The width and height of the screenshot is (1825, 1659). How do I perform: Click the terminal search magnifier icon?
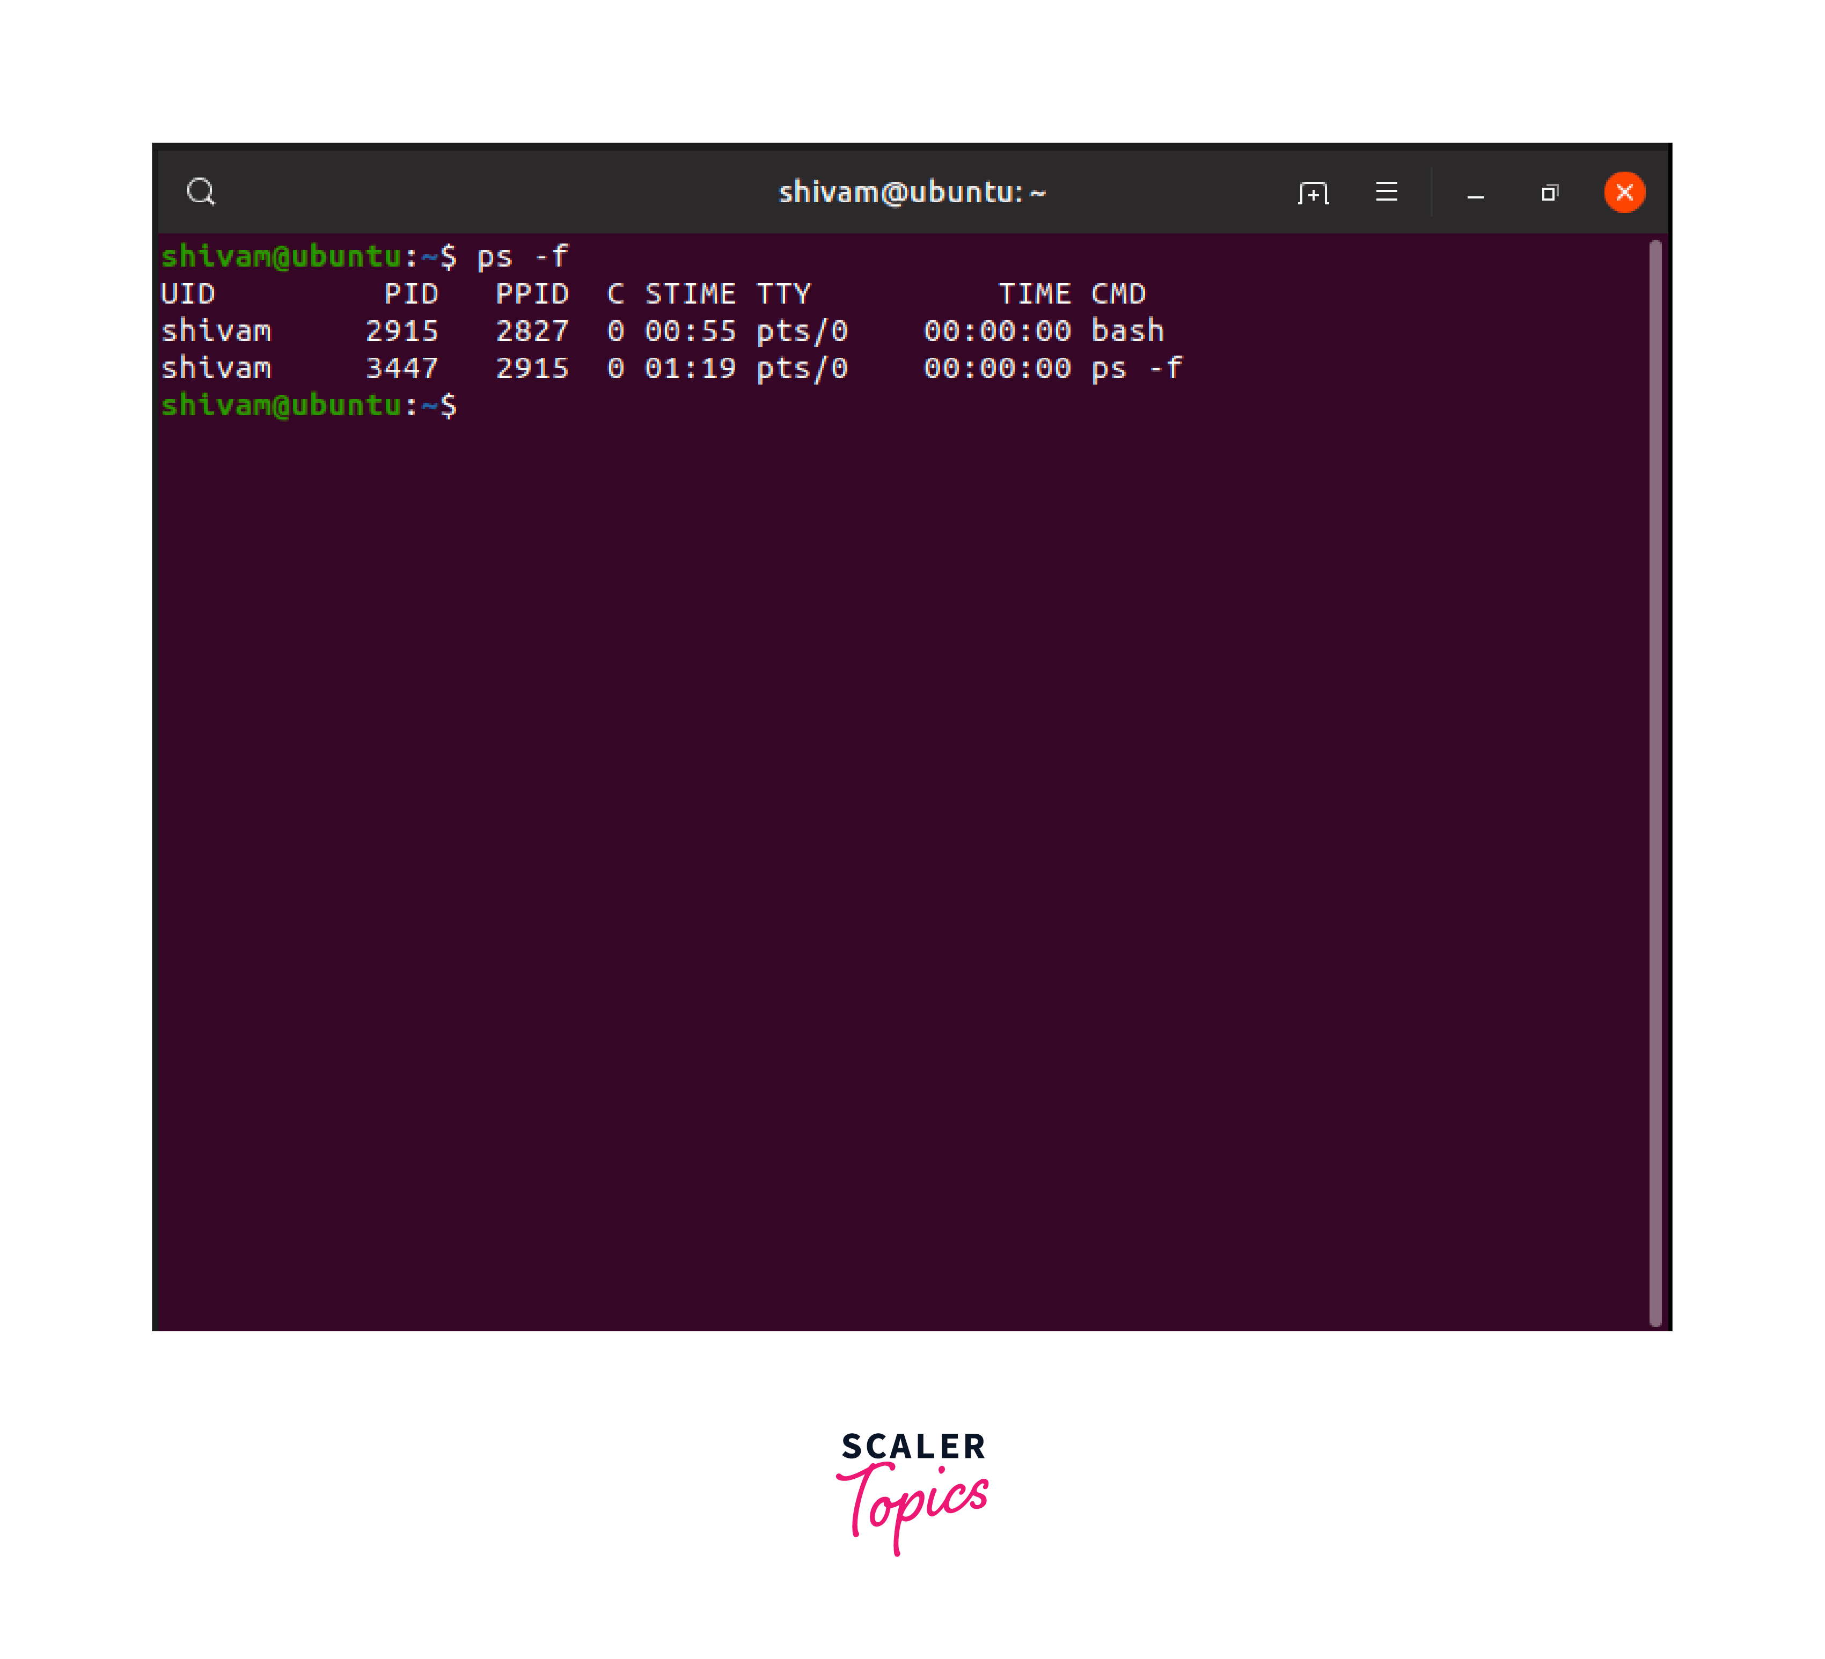pos(201,192)
